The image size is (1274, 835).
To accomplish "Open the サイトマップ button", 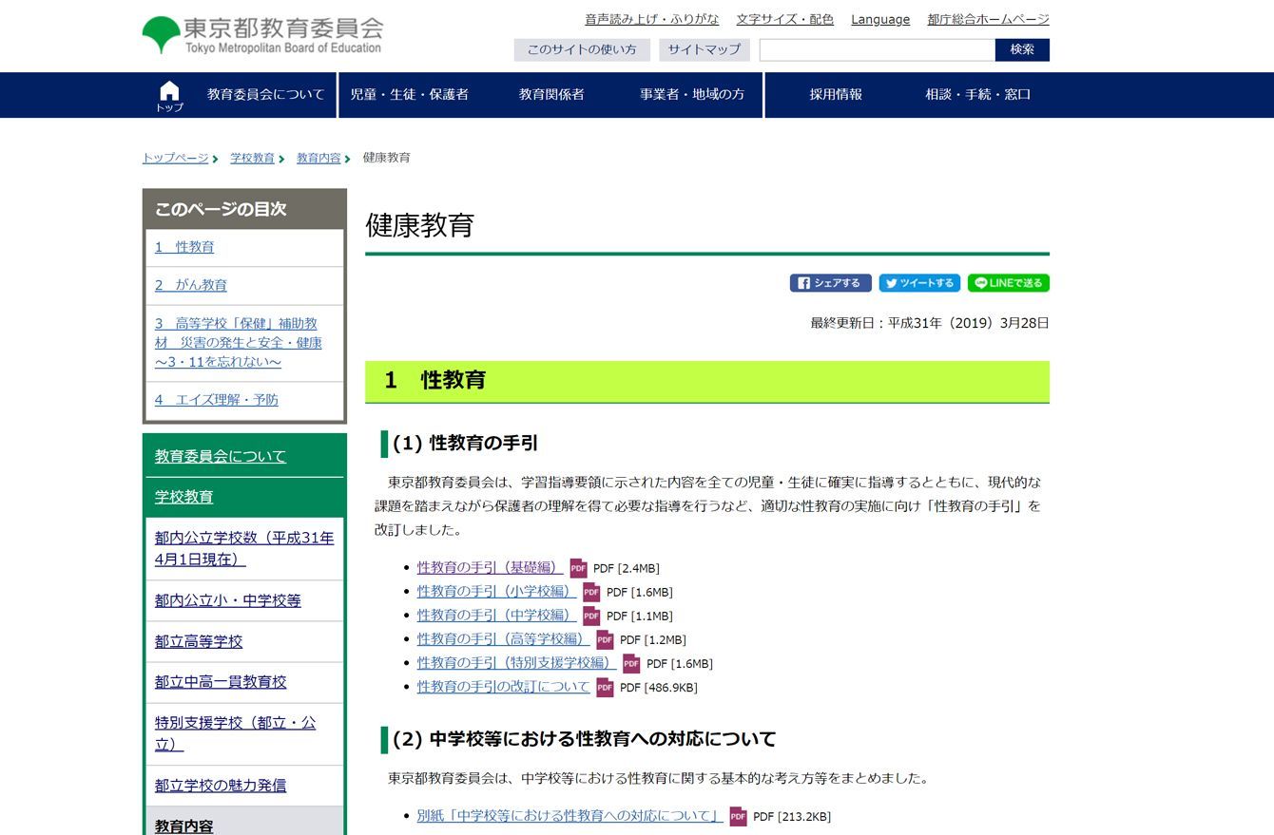I will point(704,49).
